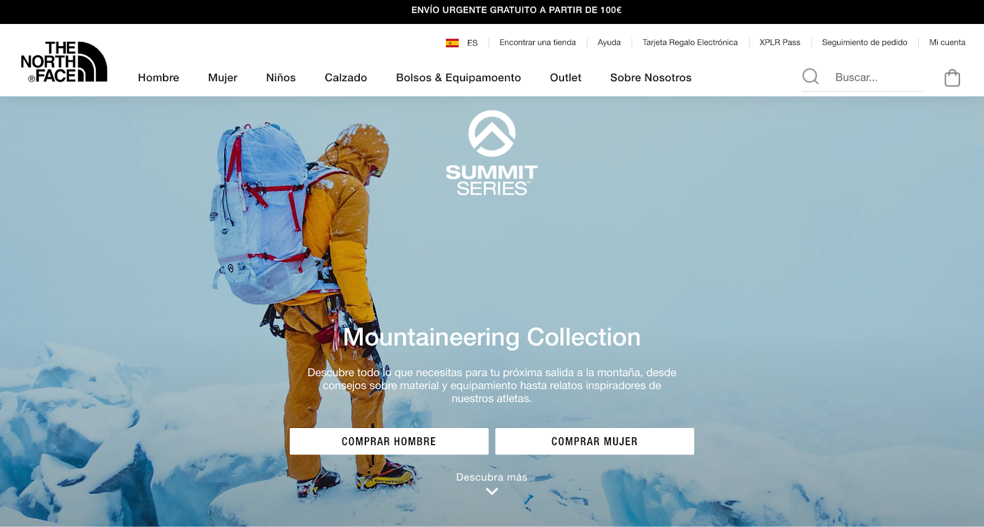Image resolution: width=984 pixels, height=527 pixels.
Task: Click the down chevron below Descubra más
Action: tap(492, 491)
